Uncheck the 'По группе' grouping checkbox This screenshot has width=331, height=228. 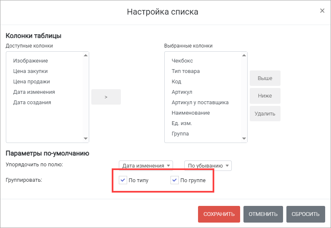pyautogui.click(x=175, y=180)
